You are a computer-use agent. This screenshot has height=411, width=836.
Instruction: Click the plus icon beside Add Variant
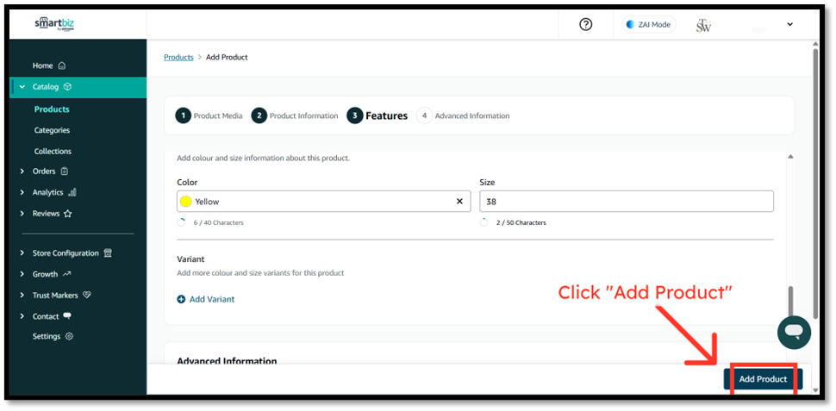(181, 299)
